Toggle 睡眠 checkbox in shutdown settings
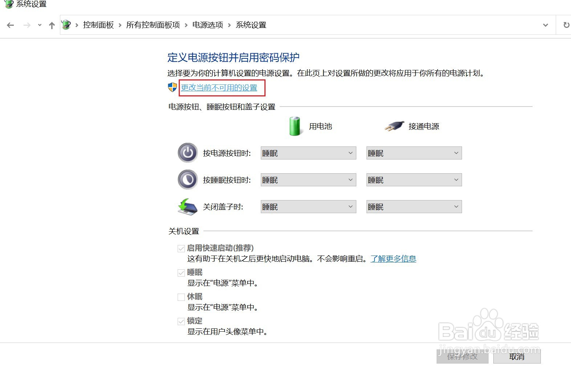The height and width of the screenshot is (369, 571). pos(181,273)
